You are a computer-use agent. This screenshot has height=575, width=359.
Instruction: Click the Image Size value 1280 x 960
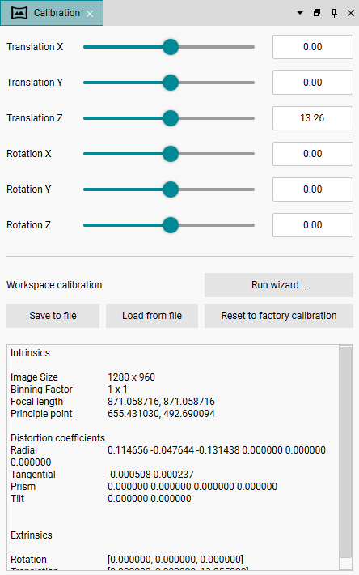tap(131, 377)
